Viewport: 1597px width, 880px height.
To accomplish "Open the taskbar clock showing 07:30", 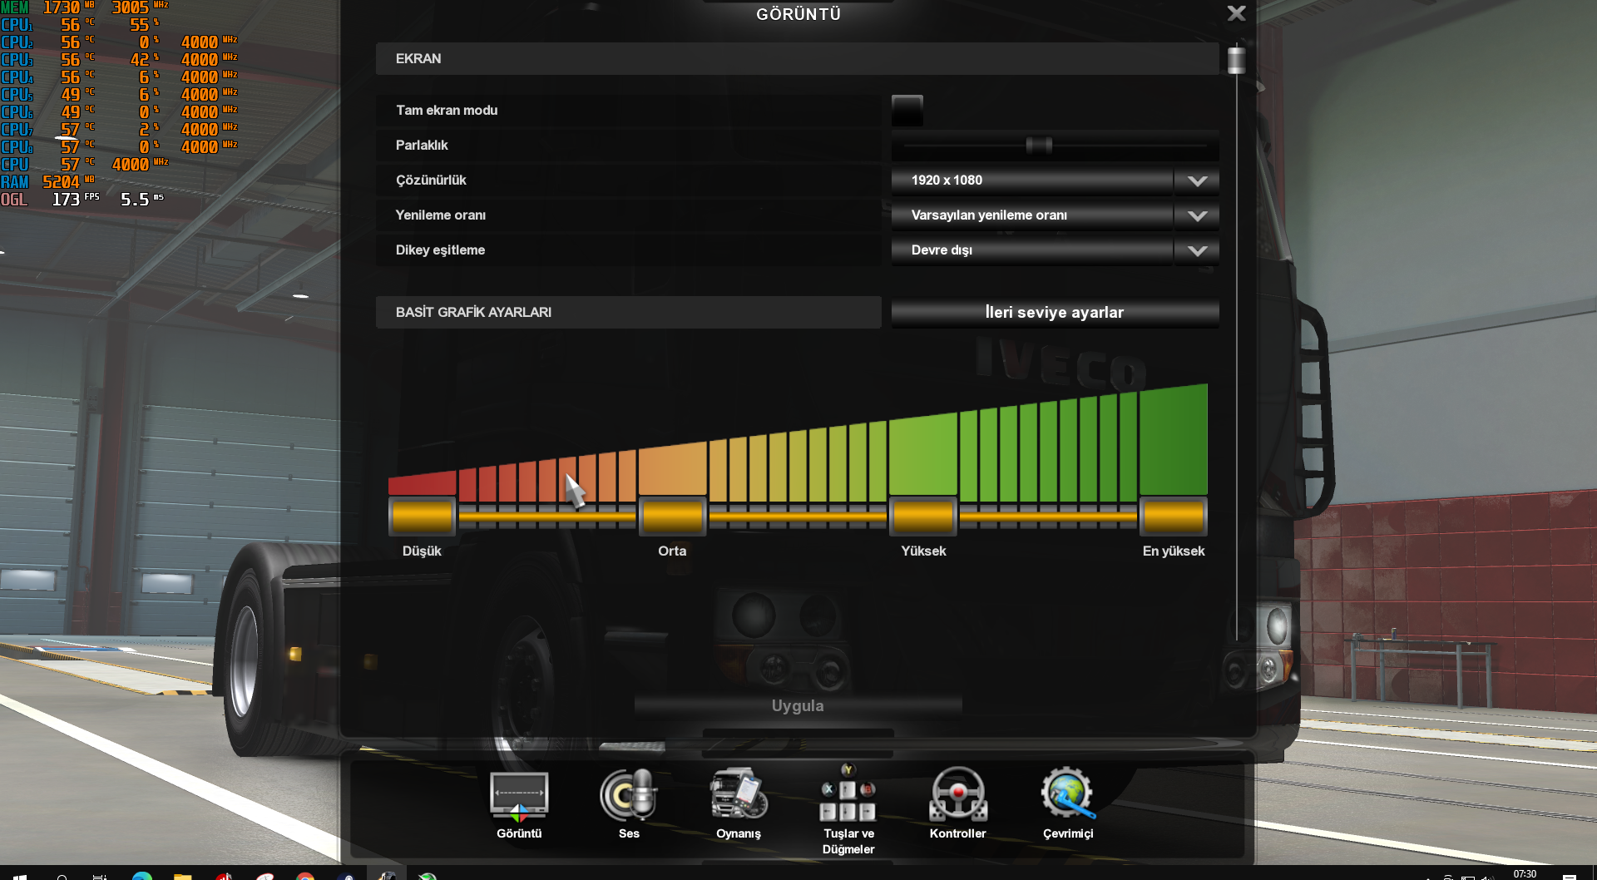I will click(1525, 874).
